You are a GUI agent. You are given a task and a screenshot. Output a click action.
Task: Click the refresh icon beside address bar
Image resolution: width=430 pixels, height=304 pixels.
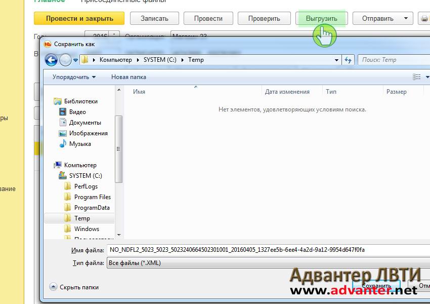pos(348,60)
